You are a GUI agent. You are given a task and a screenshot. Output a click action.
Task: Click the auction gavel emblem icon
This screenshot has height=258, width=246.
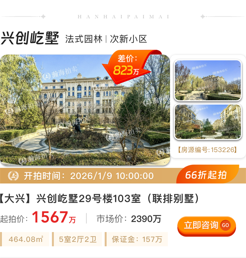click(x=13, y=176)
